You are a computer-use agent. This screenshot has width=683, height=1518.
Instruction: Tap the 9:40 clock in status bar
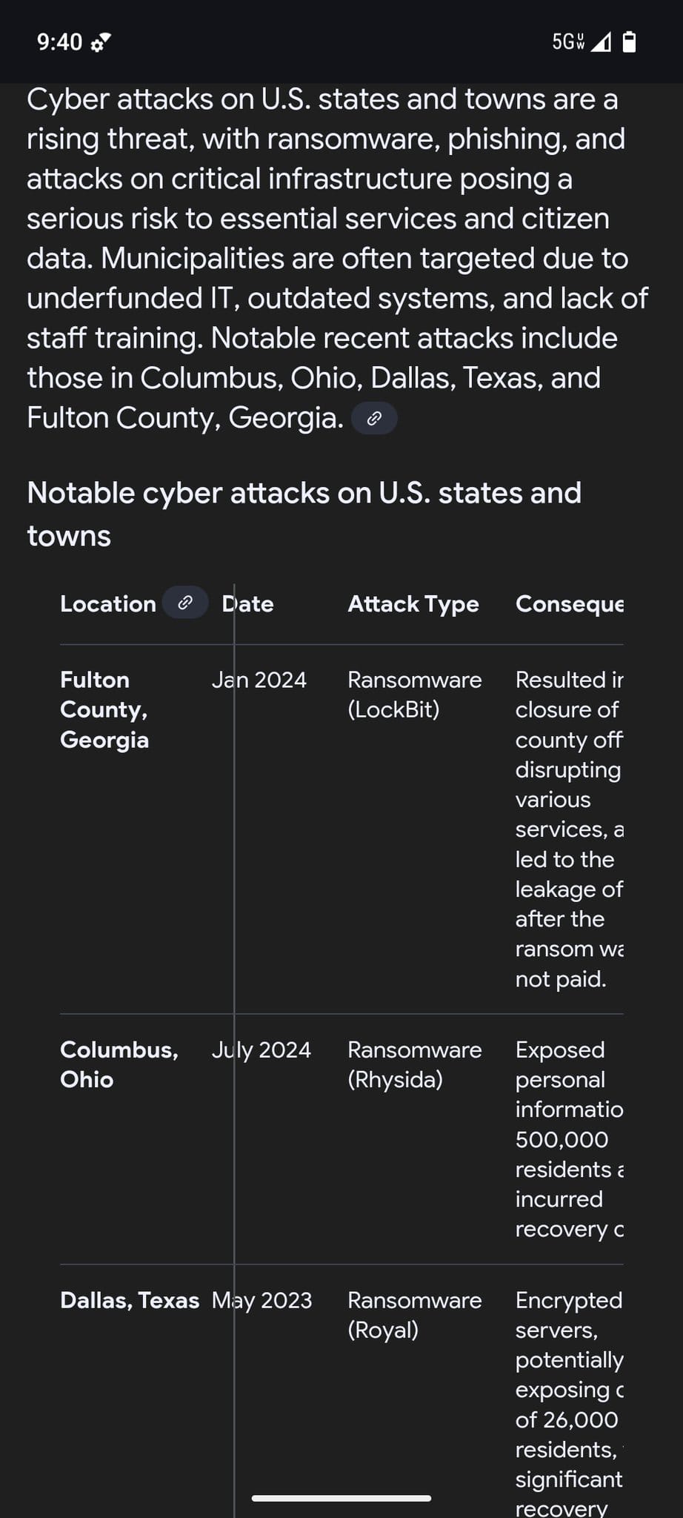coord(59,42)
